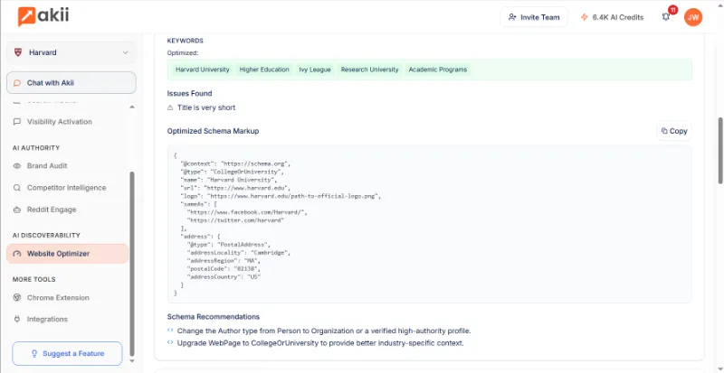Image resolution: width=724 pixels, height=373 pixels.
Task: Click the Chrome Extension icon
Action: pyautogui.click(x=17, y=297)
